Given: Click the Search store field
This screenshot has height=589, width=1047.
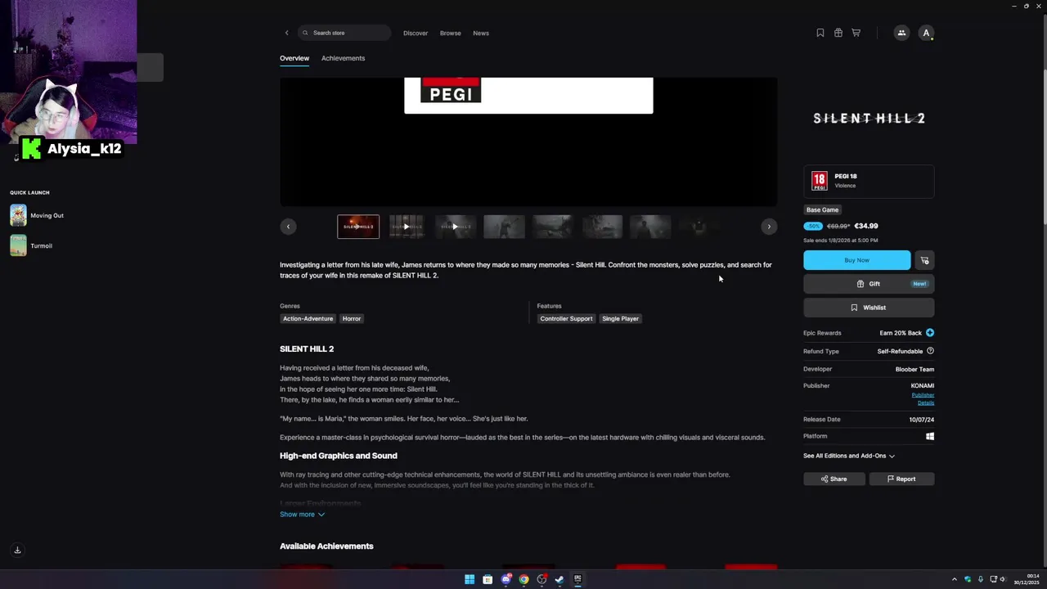Looking at the screenshot, I should (344, 33).
